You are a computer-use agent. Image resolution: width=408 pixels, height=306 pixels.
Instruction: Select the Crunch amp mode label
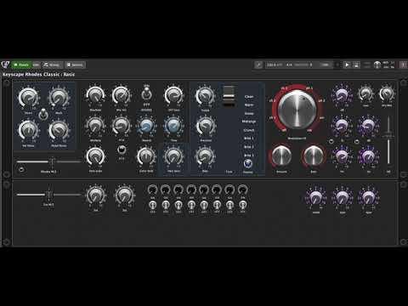(x=249, y=130)
